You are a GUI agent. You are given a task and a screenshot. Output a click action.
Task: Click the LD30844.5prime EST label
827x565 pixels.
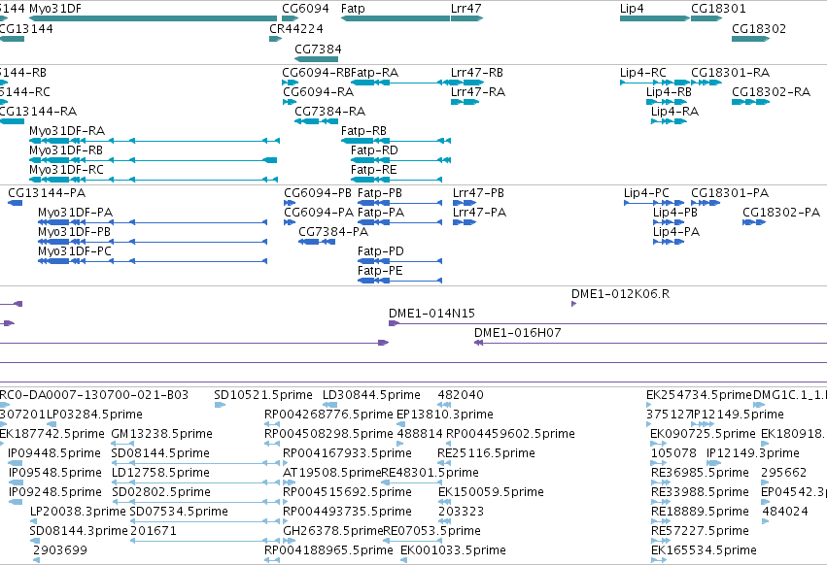click(x=372, y=395)
